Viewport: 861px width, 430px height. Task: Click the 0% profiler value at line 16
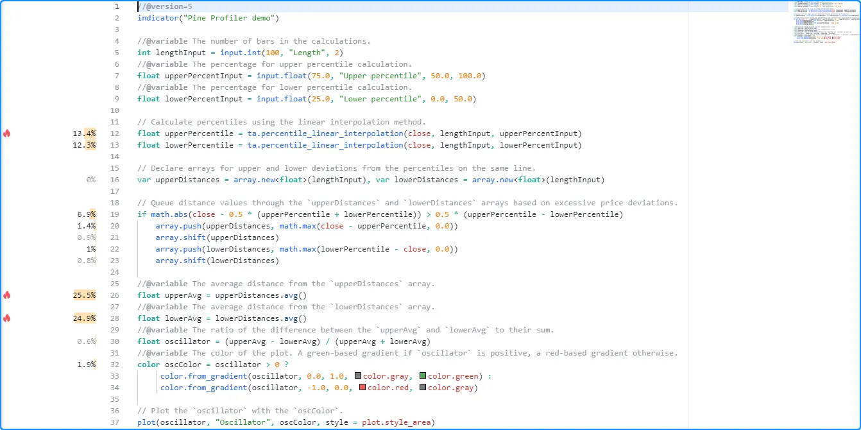(x=90, y=180)
